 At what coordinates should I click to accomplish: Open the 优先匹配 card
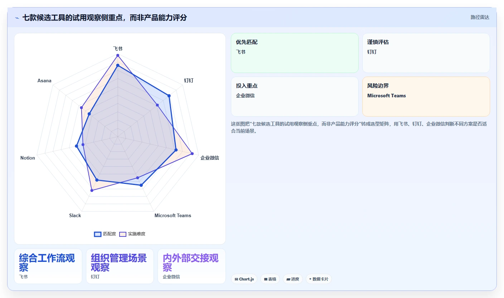point(295,53)
